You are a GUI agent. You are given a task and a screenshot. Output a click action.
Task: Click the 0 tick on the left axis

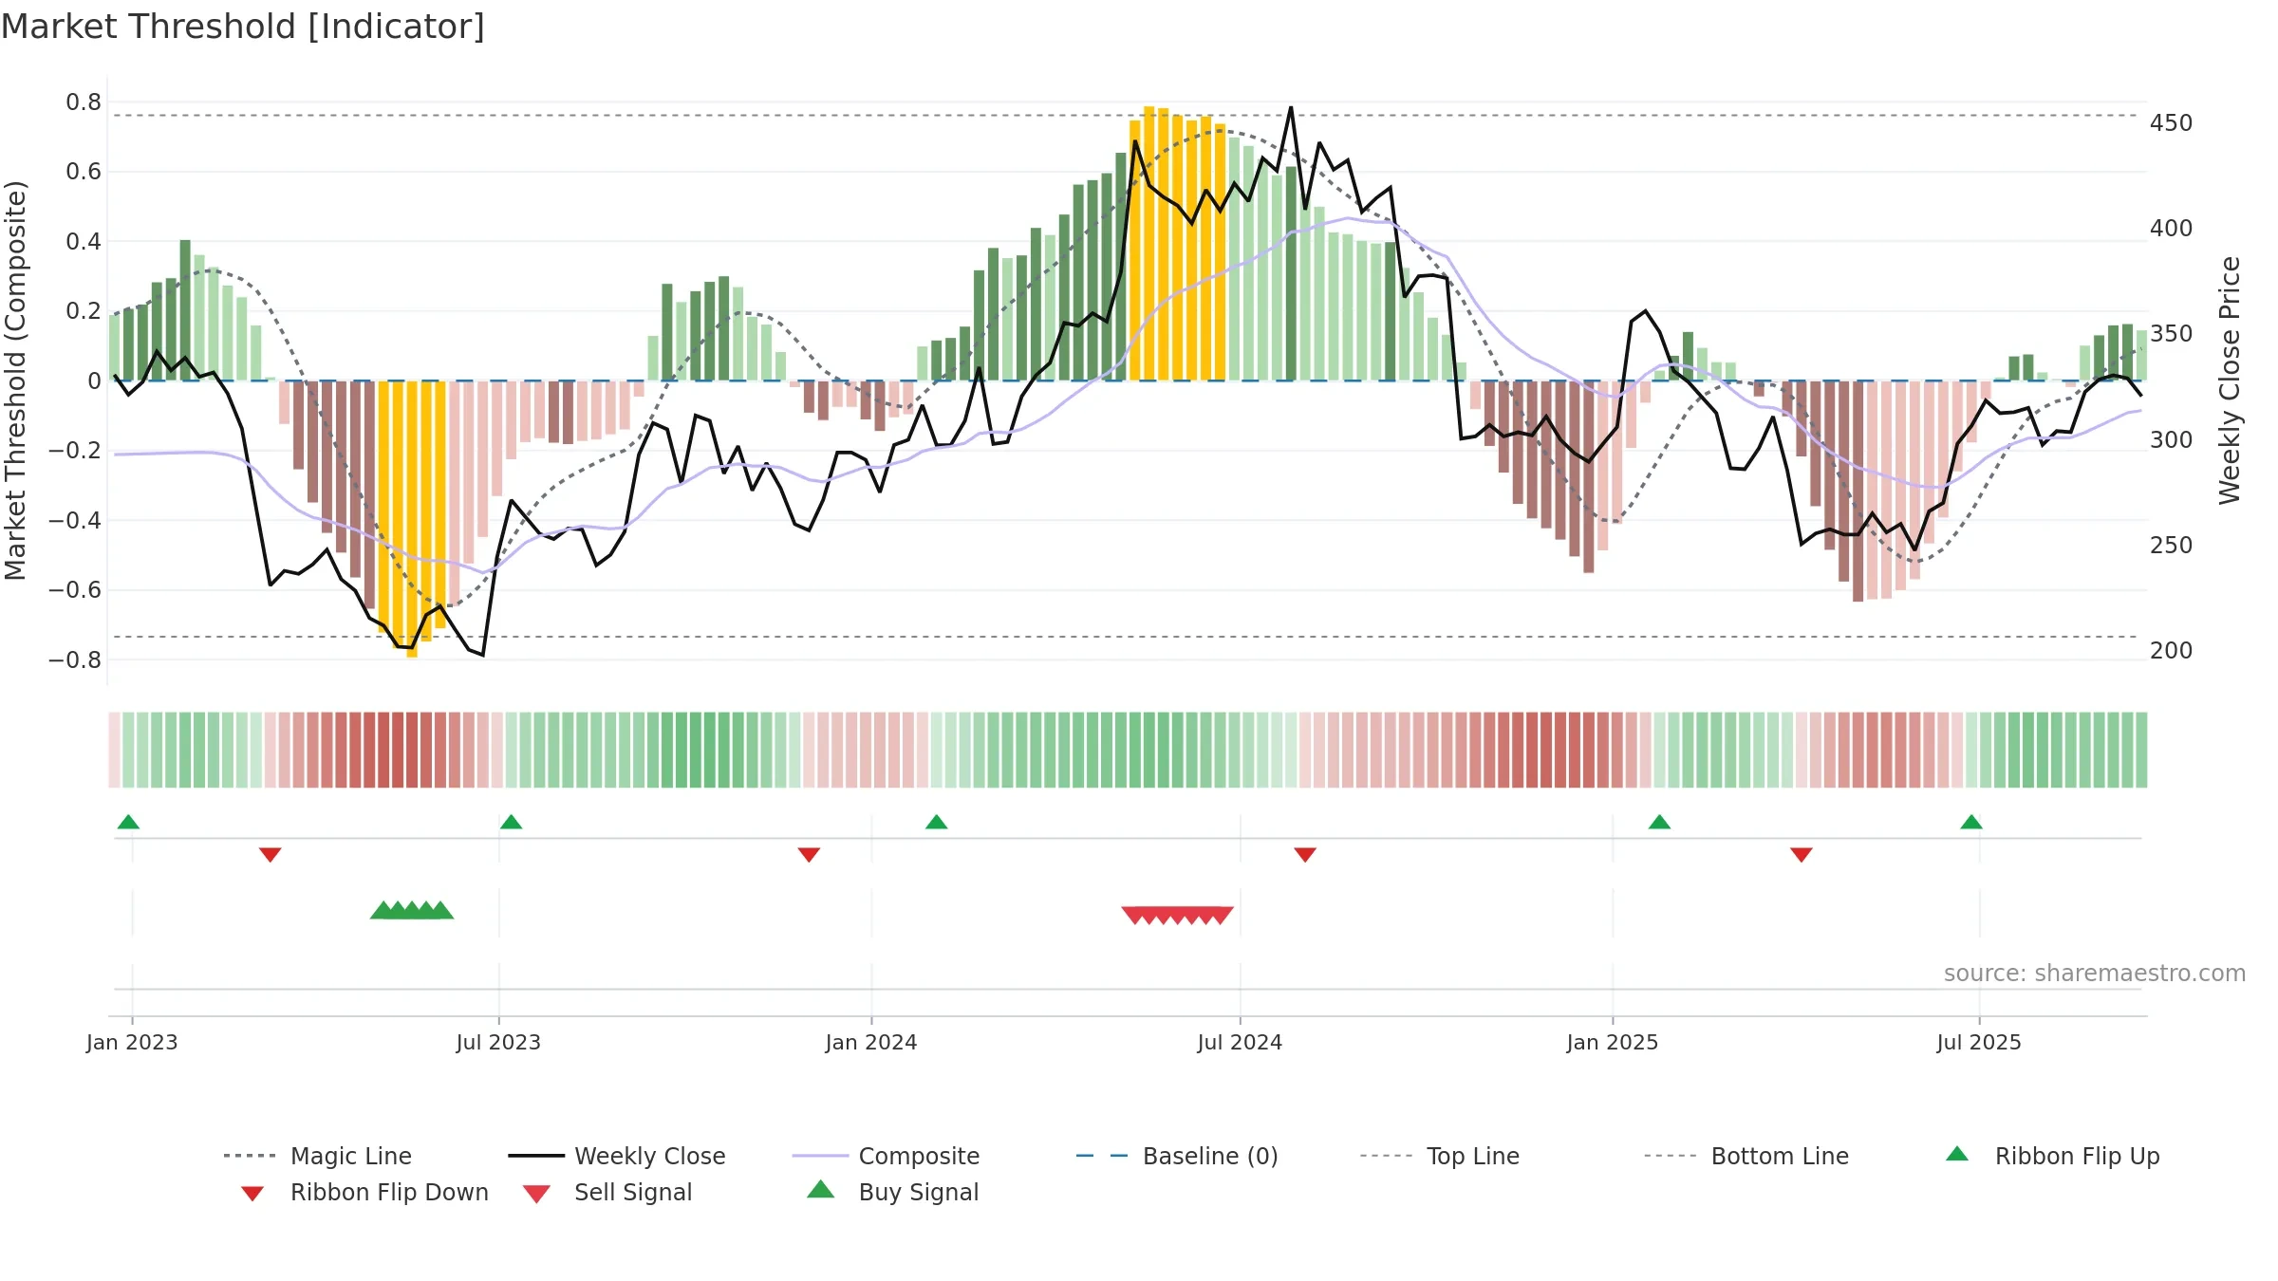coord(94,381)
